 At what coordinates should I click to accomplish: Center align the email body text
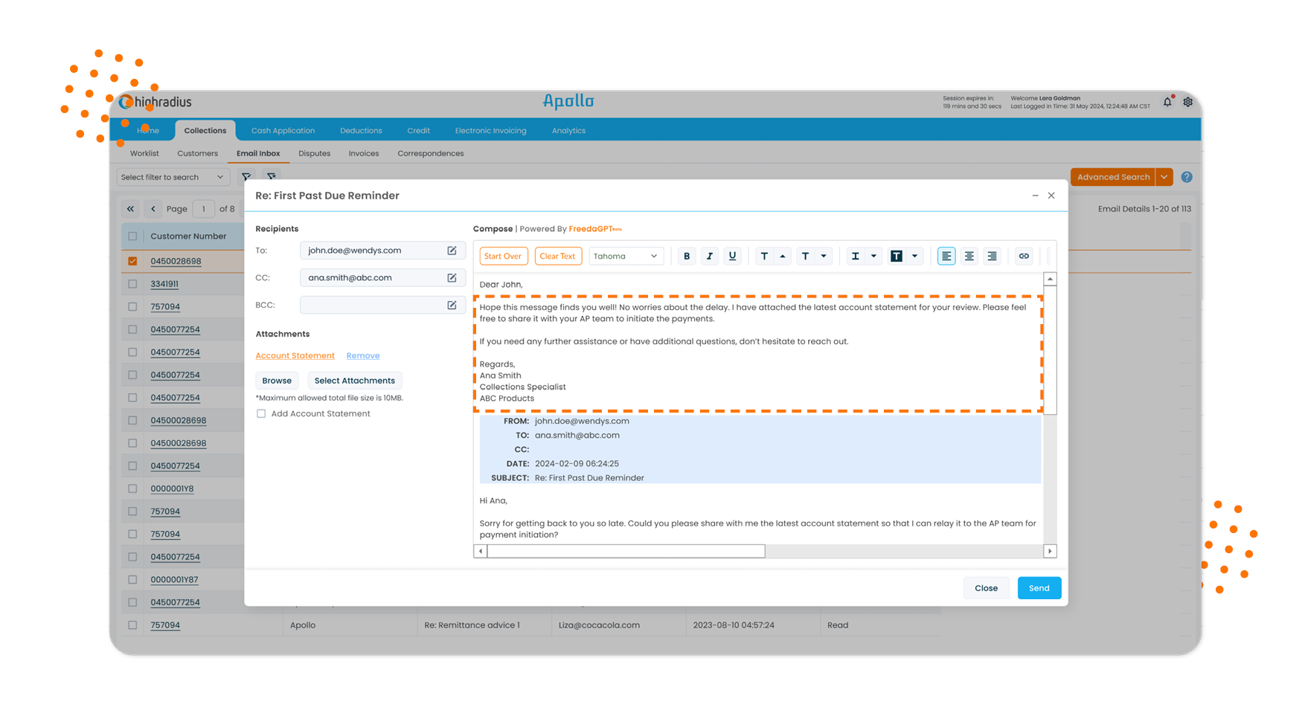click(x=969, y=256)
